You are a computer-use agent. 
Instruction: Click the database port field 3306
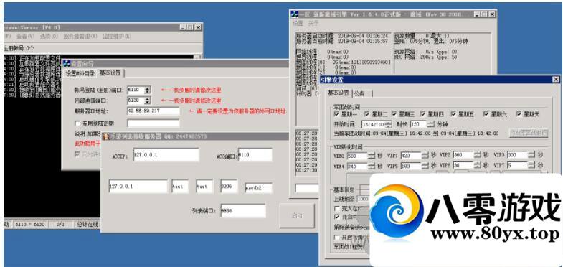click(229, 187)
